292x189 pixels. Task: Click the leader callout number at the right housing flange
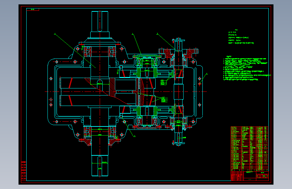(207, 74)
